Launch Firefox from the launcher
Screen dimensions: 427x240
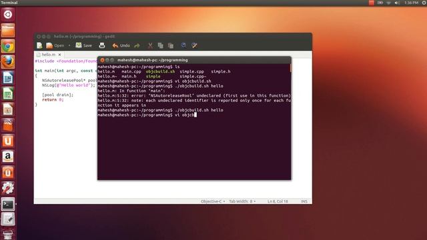coord(8,62)
